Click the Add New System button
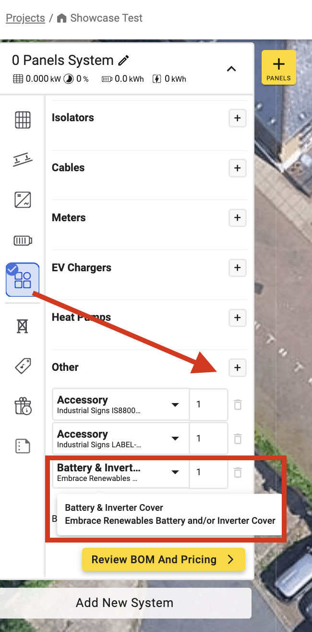 tap(125, 603)
